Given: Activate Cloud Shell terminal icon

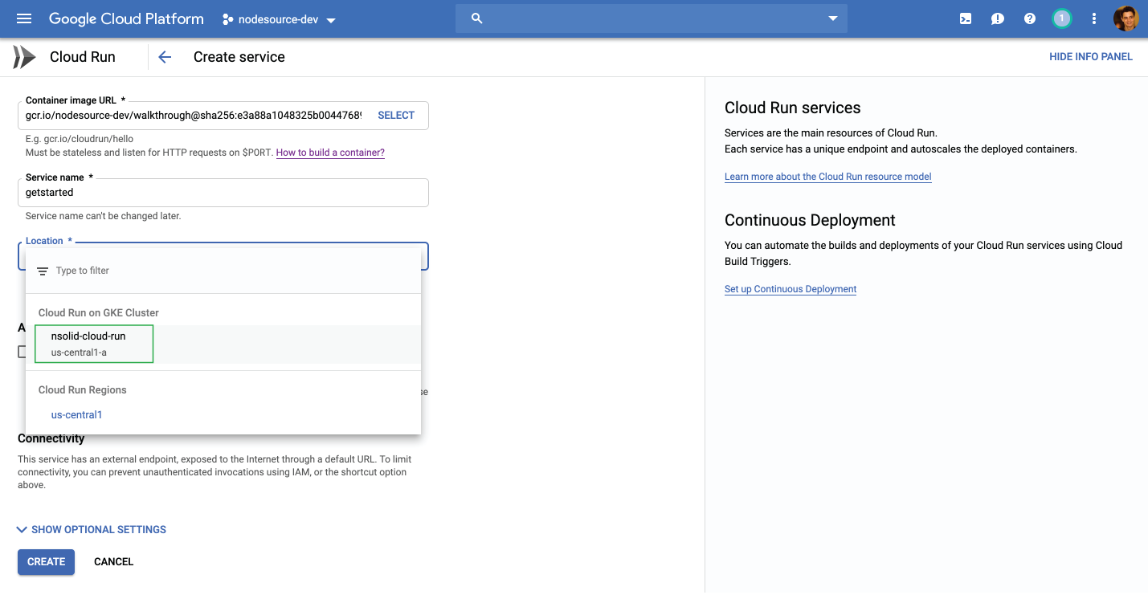Looking at the screenshot, I should tap(966, 18).
